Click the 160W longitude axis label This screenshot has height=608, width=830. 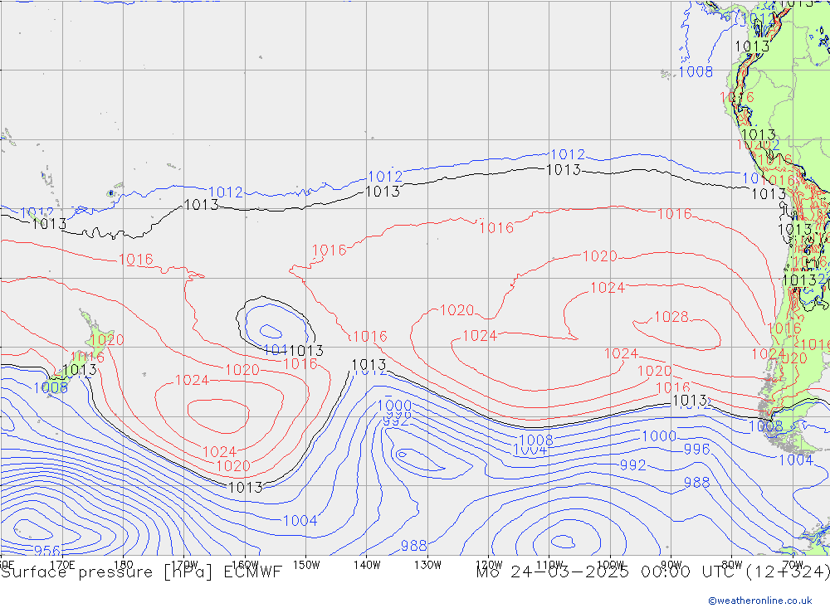coord(245,565)
